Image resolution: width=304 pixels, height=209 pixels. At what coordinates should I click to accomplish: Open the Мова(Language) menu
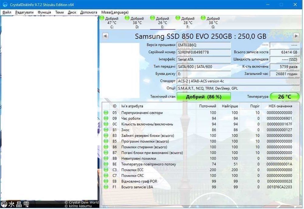tap(115, 12)
